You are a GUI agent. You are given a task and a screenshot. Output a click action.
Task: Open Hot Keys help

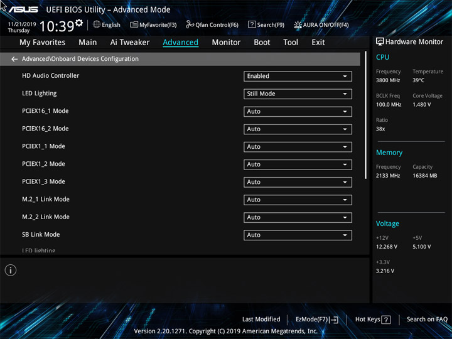[373, 320]
